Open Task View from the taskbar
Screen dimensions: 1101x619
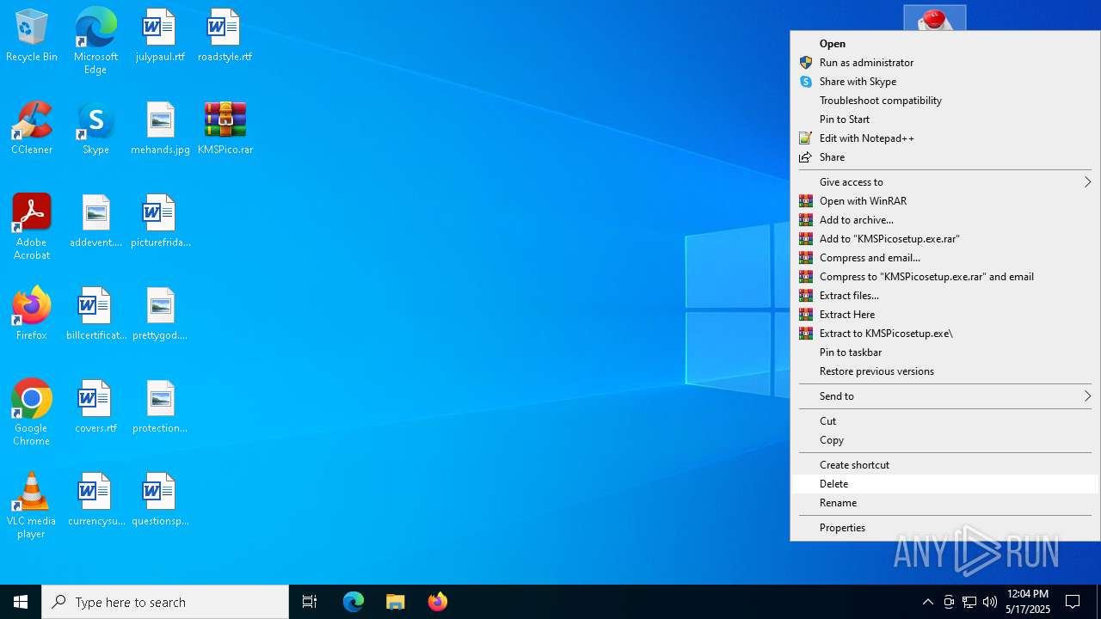click(310, 602)
